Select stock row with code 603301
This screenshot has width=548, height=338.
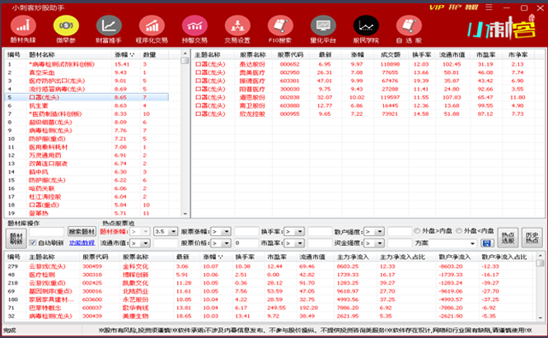363,81
